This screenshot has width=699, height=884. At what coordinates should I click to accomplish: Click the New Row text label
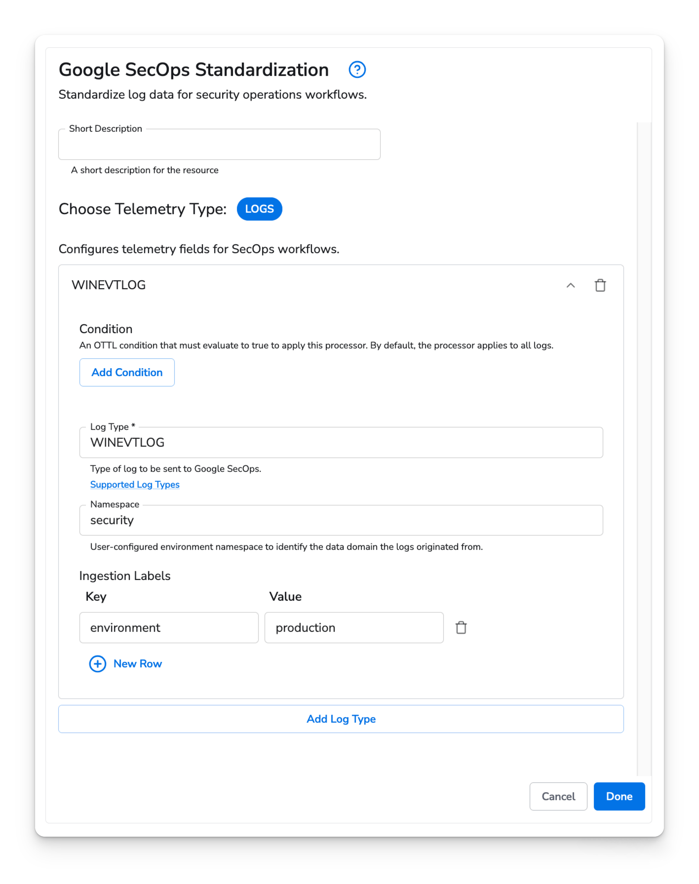pos(138,664)
